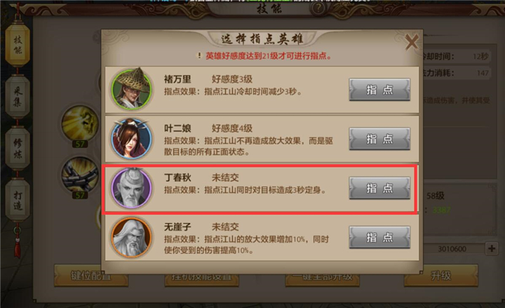This screenshot has height=308, width=505.
Task: Click 指点 button for 丁春秋
Action: click(379, 188)
